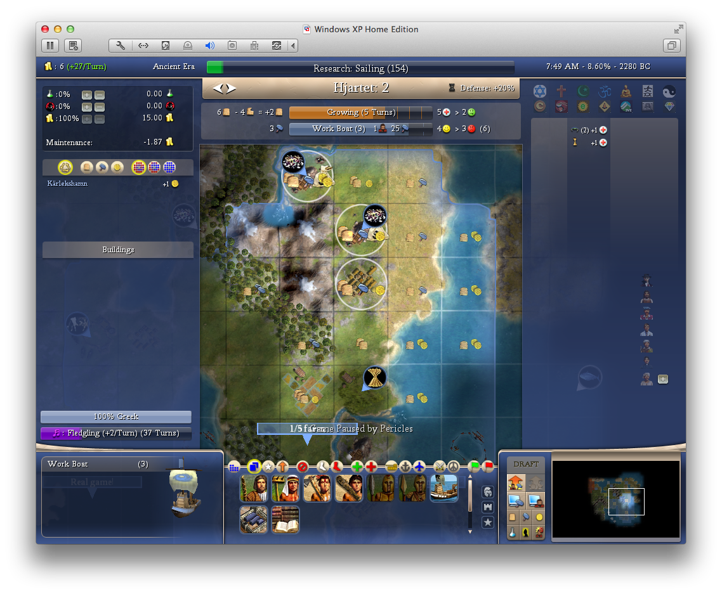
Task: Click the red flag icon
Action: pos(488,467)
